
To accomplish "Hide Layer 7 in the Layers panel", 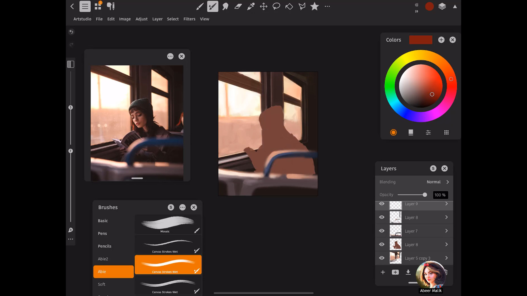I will 382,231.
